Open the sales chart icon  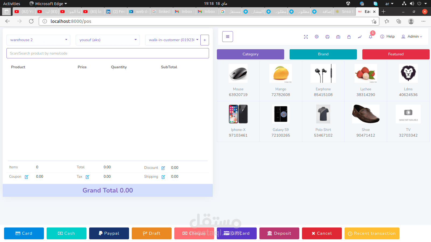coord(360,37)
